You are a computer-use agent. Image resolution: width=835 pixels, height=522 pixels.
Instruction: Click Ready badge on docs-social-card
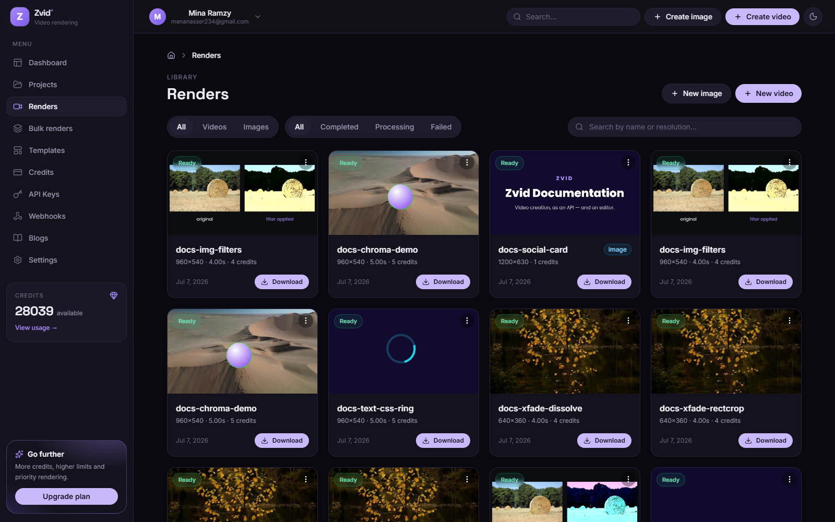[509, 163]
